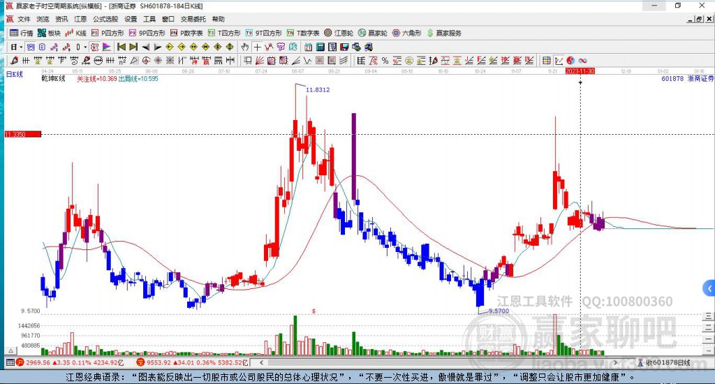The image size is (715, 384).
Task: Click the 行情 toolbar button
Action: (22, 33)
